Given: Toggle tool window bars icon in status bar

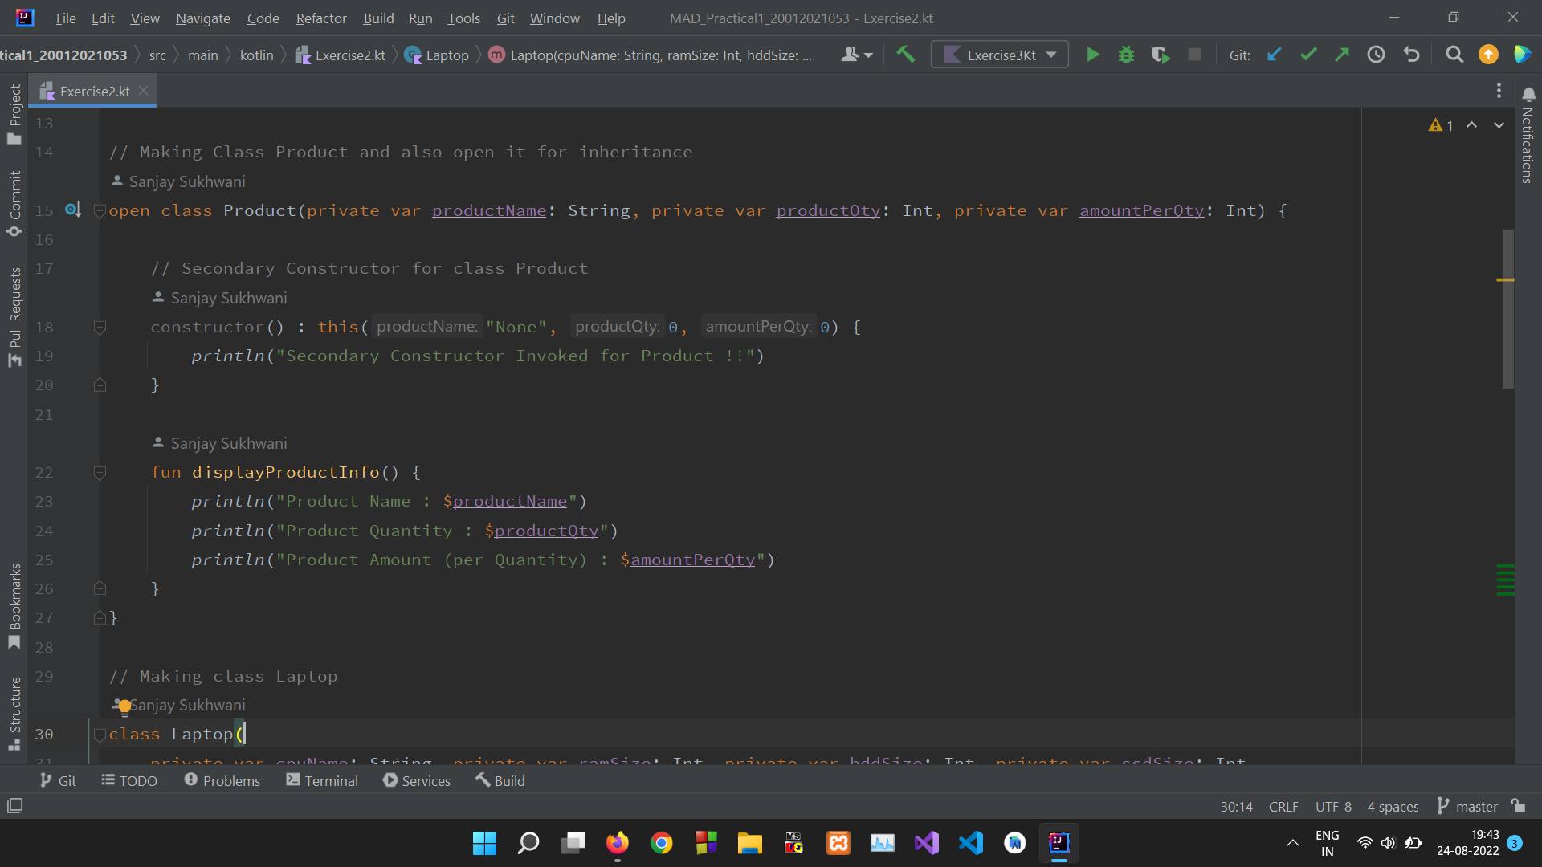Looking at the screenshot, I should (x=14, y=805).
